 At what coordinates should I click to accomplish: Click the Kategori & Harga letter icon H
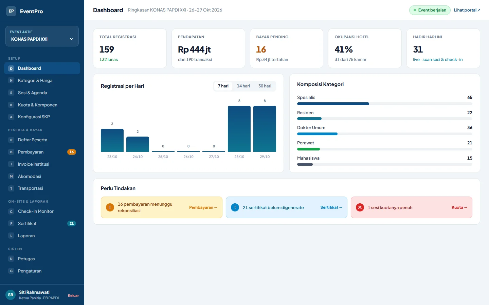(x=11, y=81)
